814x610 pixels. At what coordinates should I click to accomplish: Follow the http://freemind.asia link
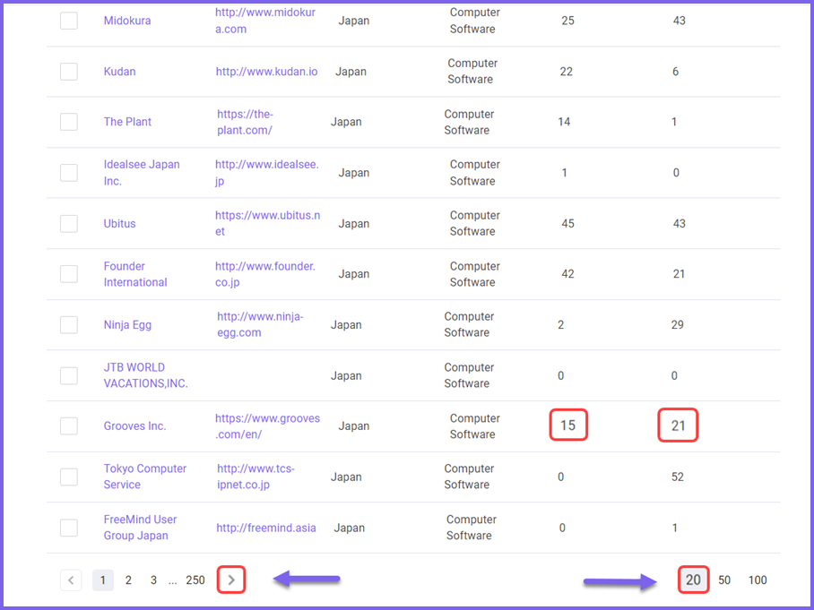pos(265,528)
